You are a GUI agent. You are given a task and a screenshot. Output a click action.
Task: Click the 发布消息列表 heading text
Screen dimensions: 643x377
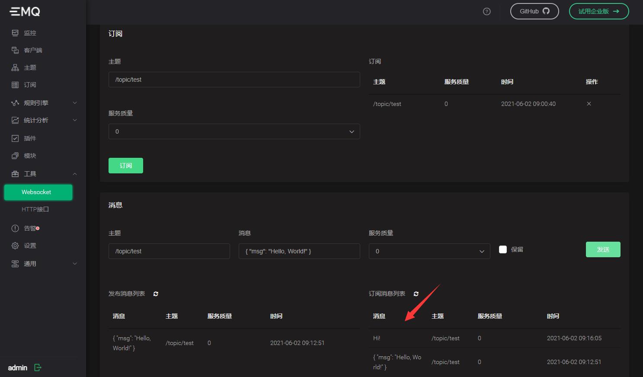pos(127,294)
